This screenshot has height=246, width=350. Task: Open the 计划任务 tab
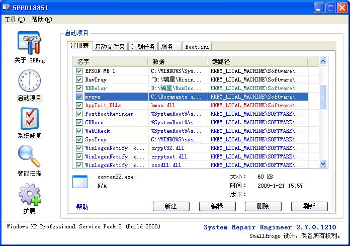tap(143, 46)
